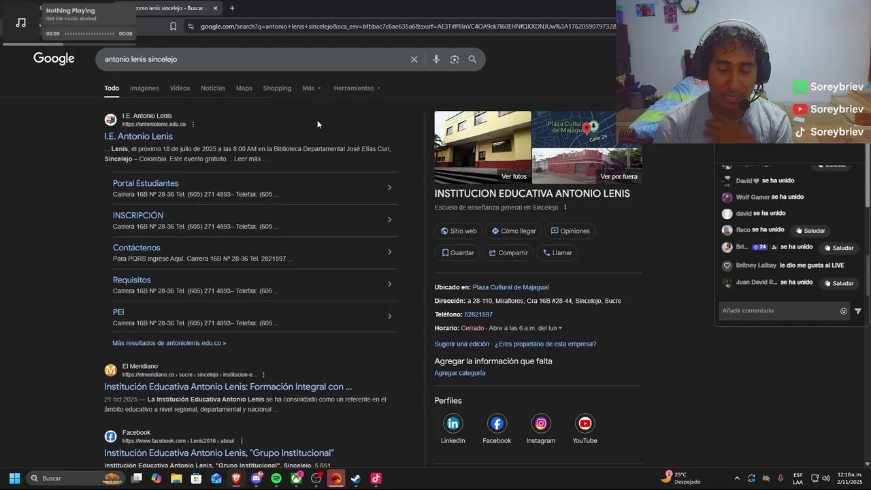
Task: Open a new browser tab
Action: (x=232, y=8)
